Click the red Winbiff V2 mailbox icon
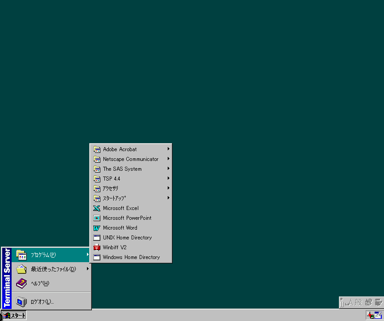 point(97,247)
